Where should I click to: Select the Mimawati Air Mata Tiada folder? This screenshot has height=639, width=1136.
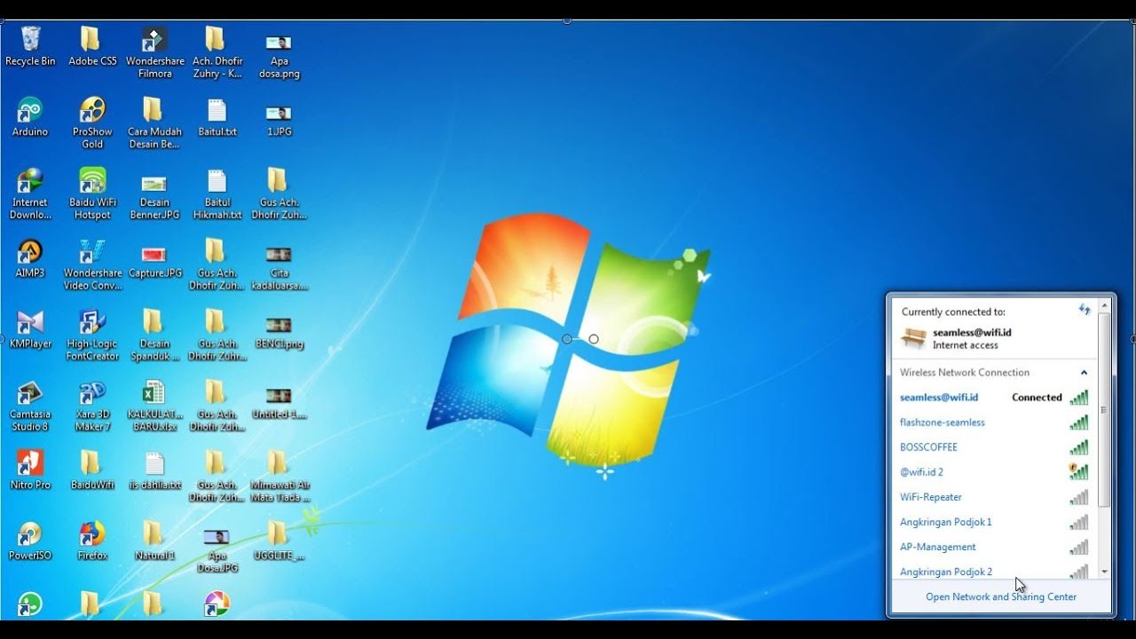tap(279, 477)
